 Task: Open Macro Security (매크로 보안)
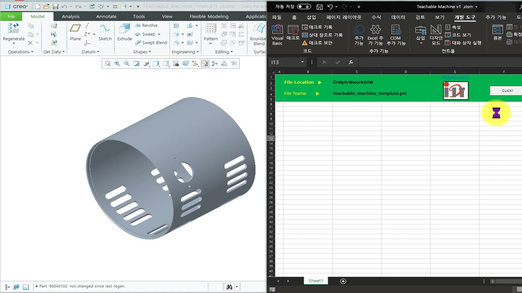(x=317, y=43)
